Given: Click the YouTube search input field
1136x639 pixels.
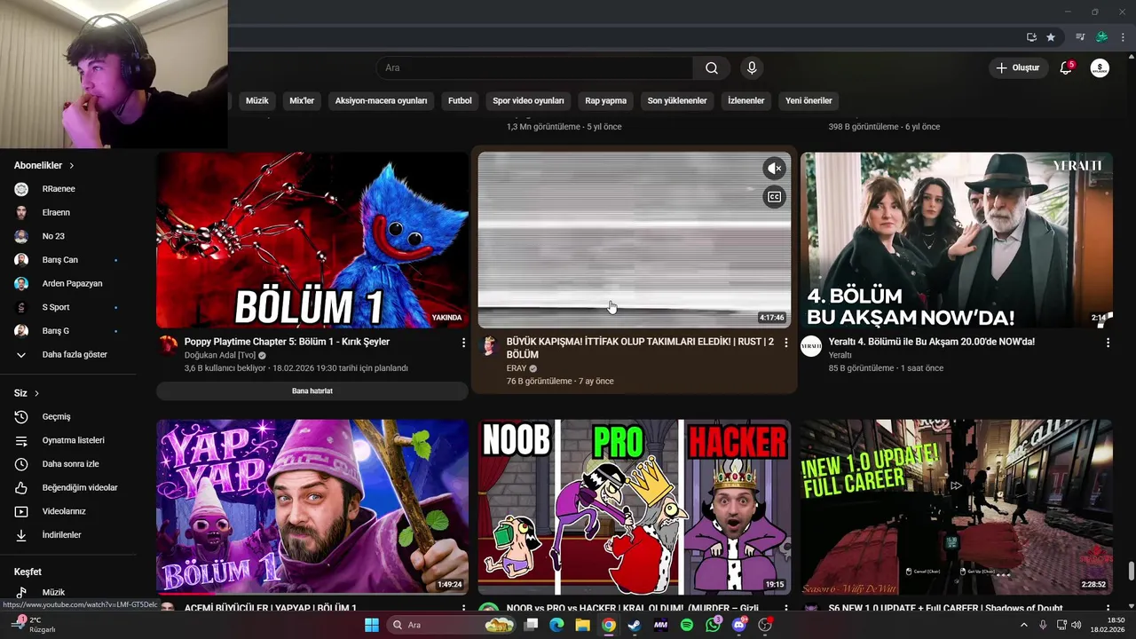Looking at the screenshot, I should [535, 68].
